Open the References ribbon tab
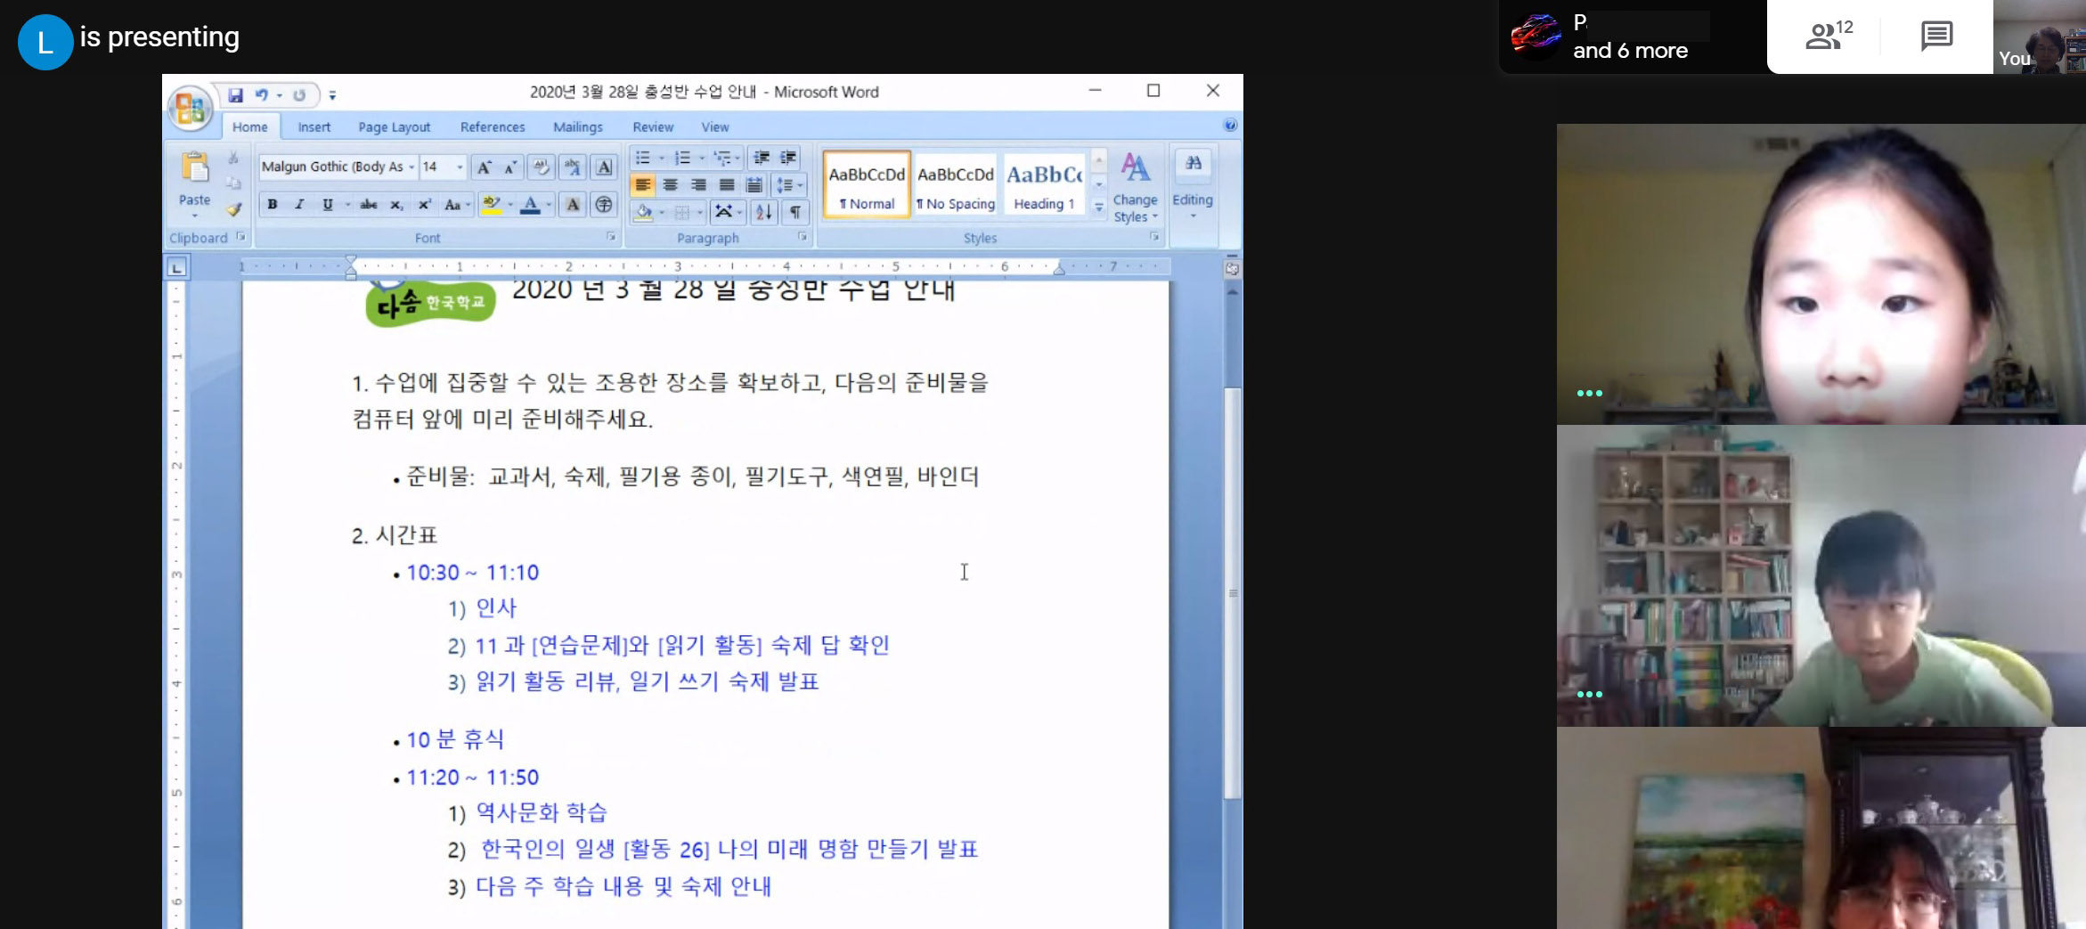 [x=492, y=127]
